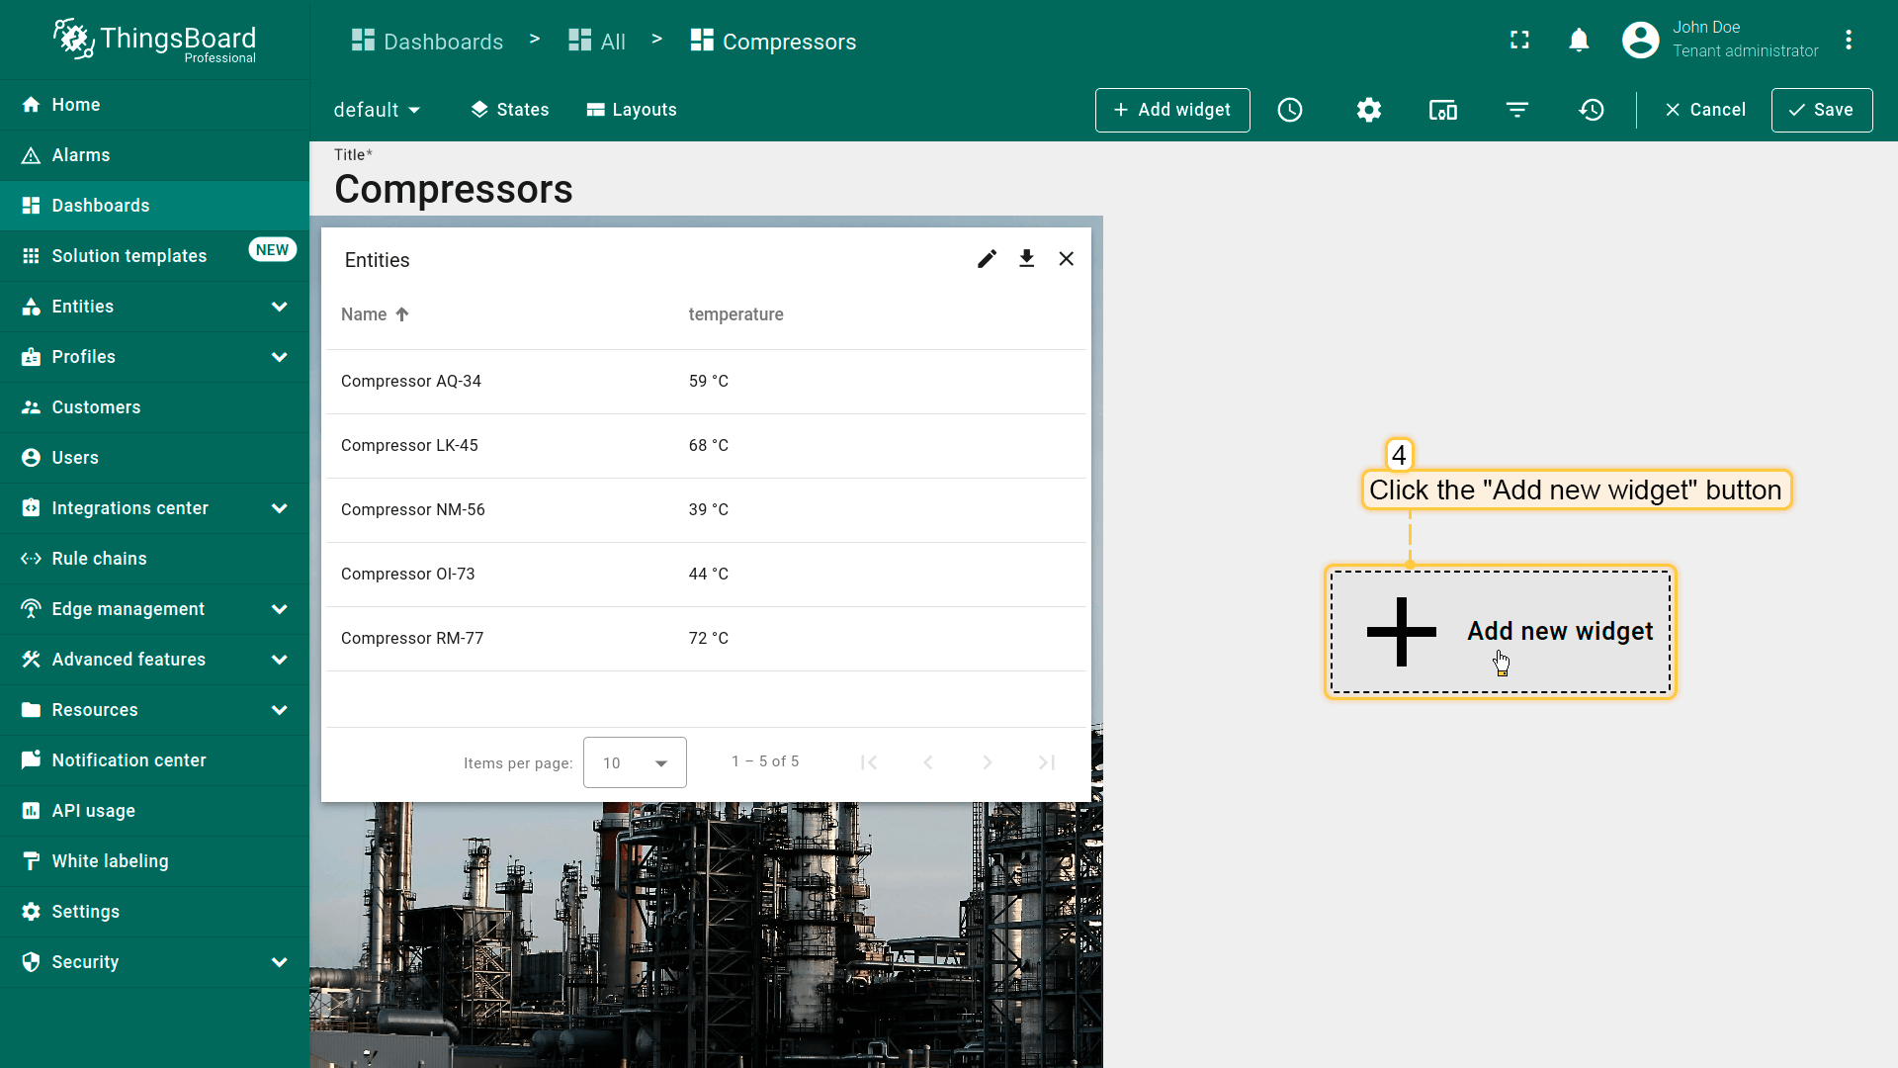Open the default state dropdown
1898x1068 pixels.
pyautogui.click(x=377, y=110)
